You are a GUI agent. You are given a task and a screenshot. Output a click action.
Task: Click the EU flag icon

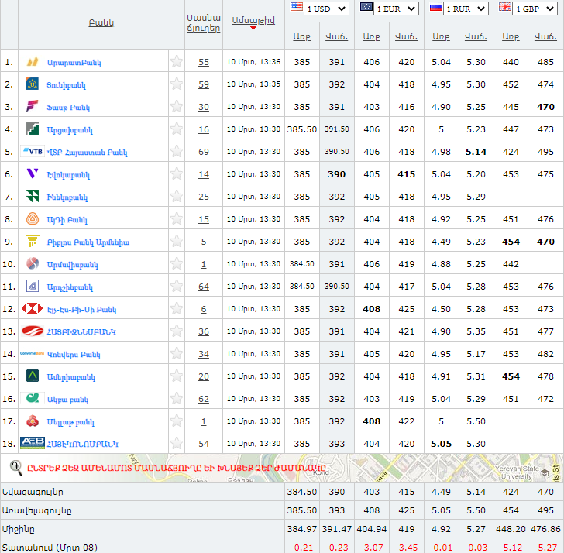366,6
